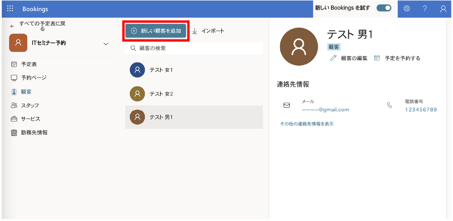Screen dimensions: 453x221
Task: Open the account profile icon
Action: tap(443, 9)
